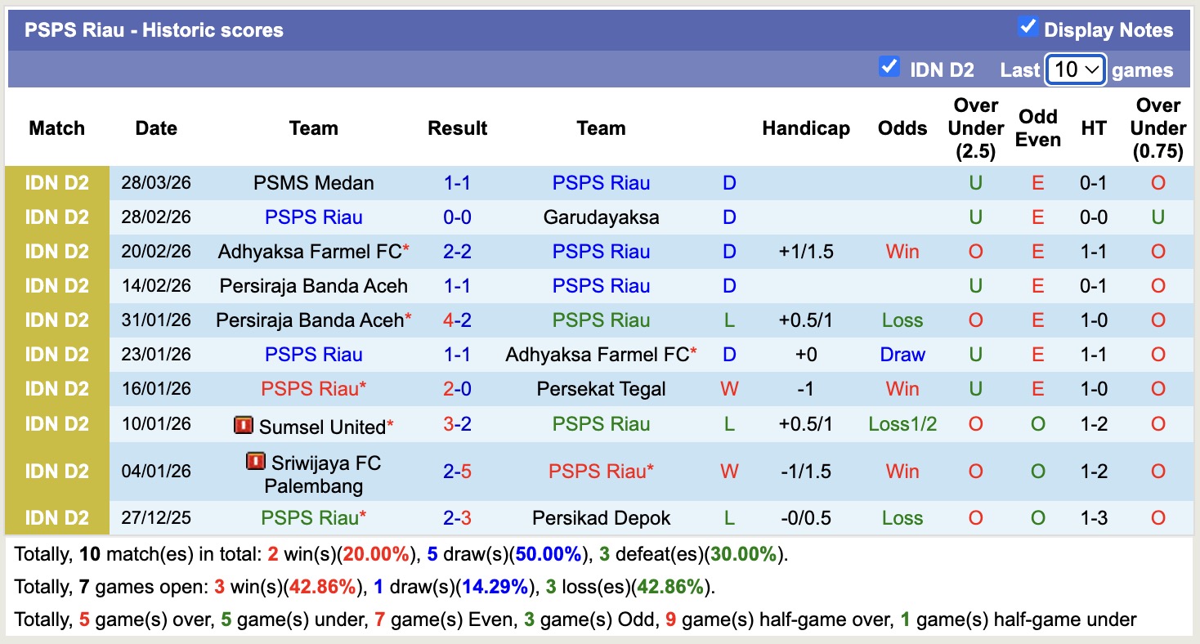Image resolution: width=1200 pixels, height=644 pixels.
Task: Click IDN D2 league cell for 28/03/26
Action: (56, 183)
